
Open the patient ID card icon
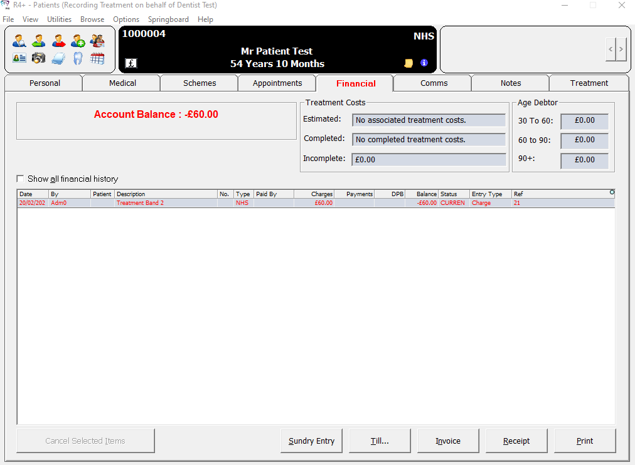[x=19, y=58]
